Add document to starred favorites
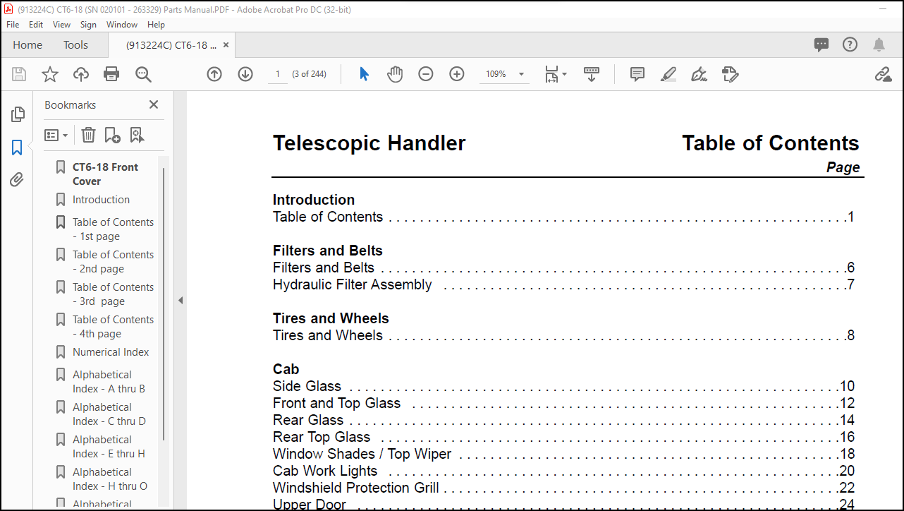Screen dimensions: 904x511 50,74
